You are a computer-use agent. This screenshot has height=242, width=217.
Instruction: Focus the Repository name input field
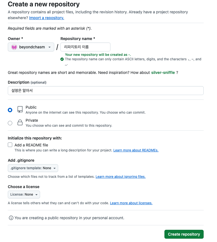click(85, 47)
